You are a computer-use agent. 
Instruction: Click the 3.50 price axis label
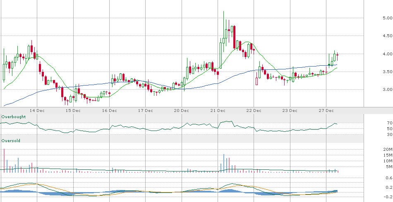(388, 71)
